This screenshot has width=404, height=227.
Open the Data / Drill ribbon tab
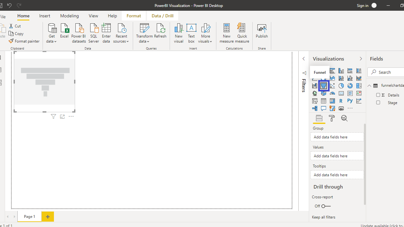click(x=162, y=16)
